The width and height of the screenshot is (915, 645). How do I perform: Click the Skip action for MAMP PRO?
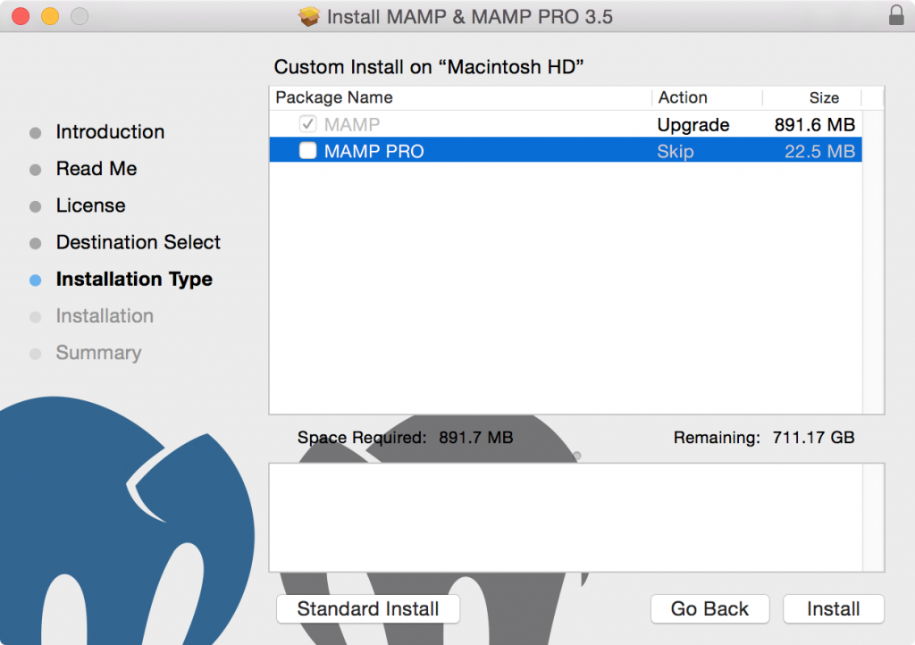point(676,152)
